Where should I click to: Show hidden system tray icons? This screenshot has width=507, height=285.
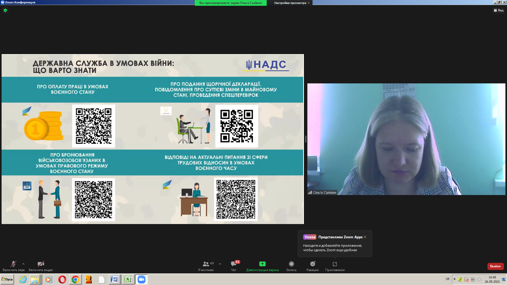(x=454, y=279)
